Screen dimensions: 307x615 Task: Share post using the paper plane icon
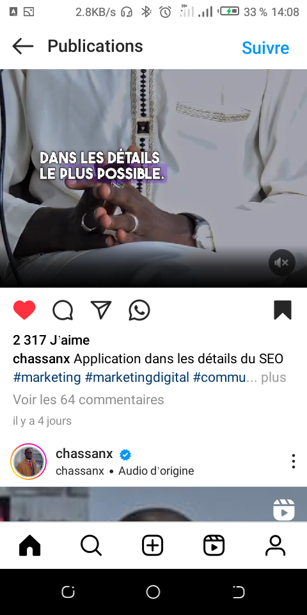coord(101,310)
